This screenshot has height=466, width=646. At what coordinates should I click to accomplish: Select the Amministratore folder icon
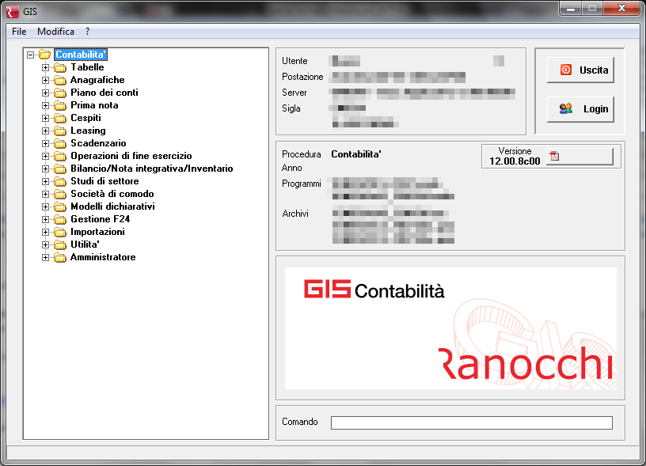[x=60, y=258]
